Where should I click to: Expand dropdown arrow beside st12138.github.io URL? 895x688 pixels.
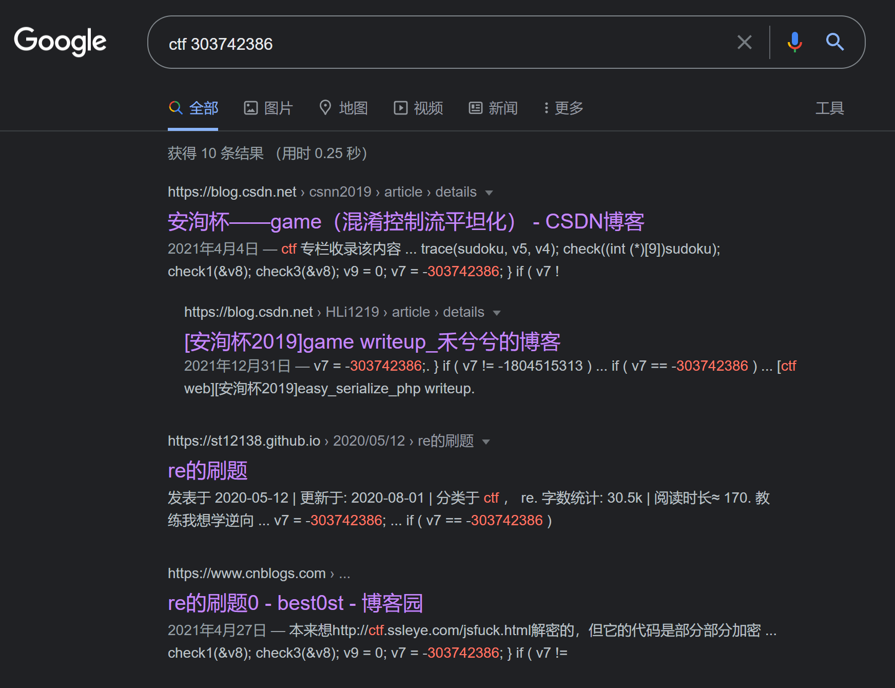coord(486,442)
